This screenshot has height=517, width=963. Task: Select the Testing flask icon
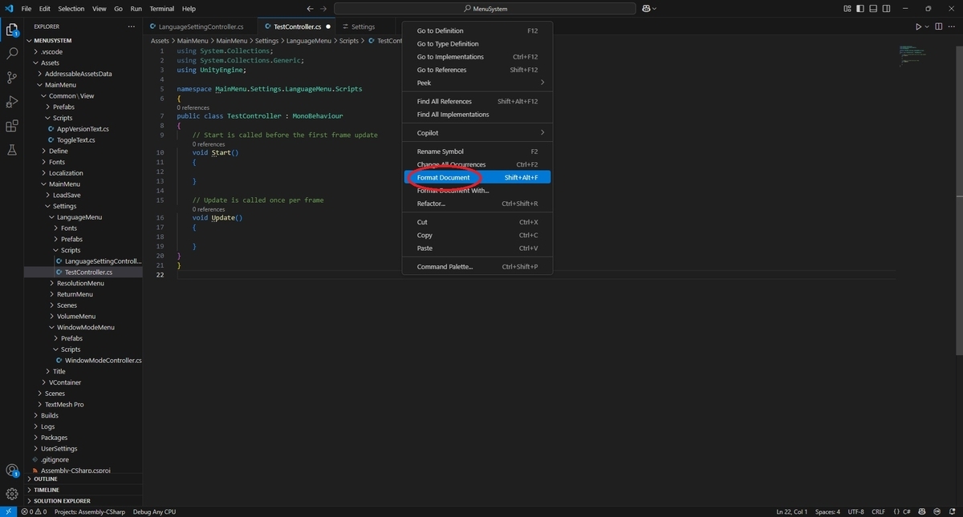point(11,149)
